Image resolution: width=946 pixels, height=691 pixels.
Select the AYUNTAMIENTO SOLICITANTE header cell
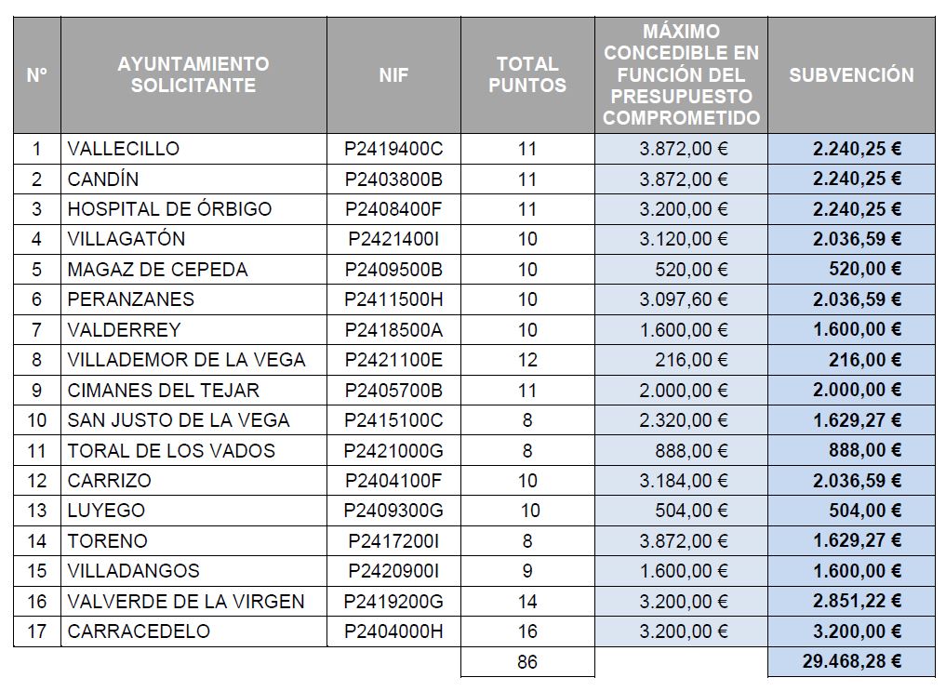click(193, 74)
